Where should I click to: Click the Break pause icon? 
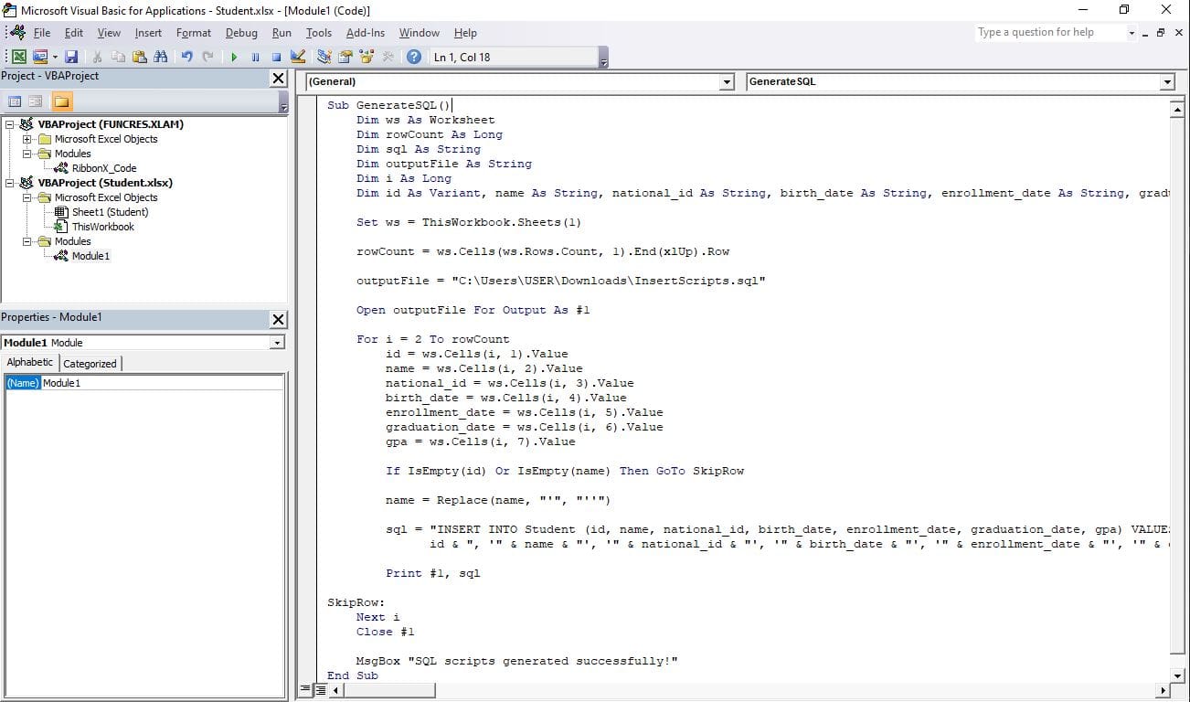[x=255, y=57]
